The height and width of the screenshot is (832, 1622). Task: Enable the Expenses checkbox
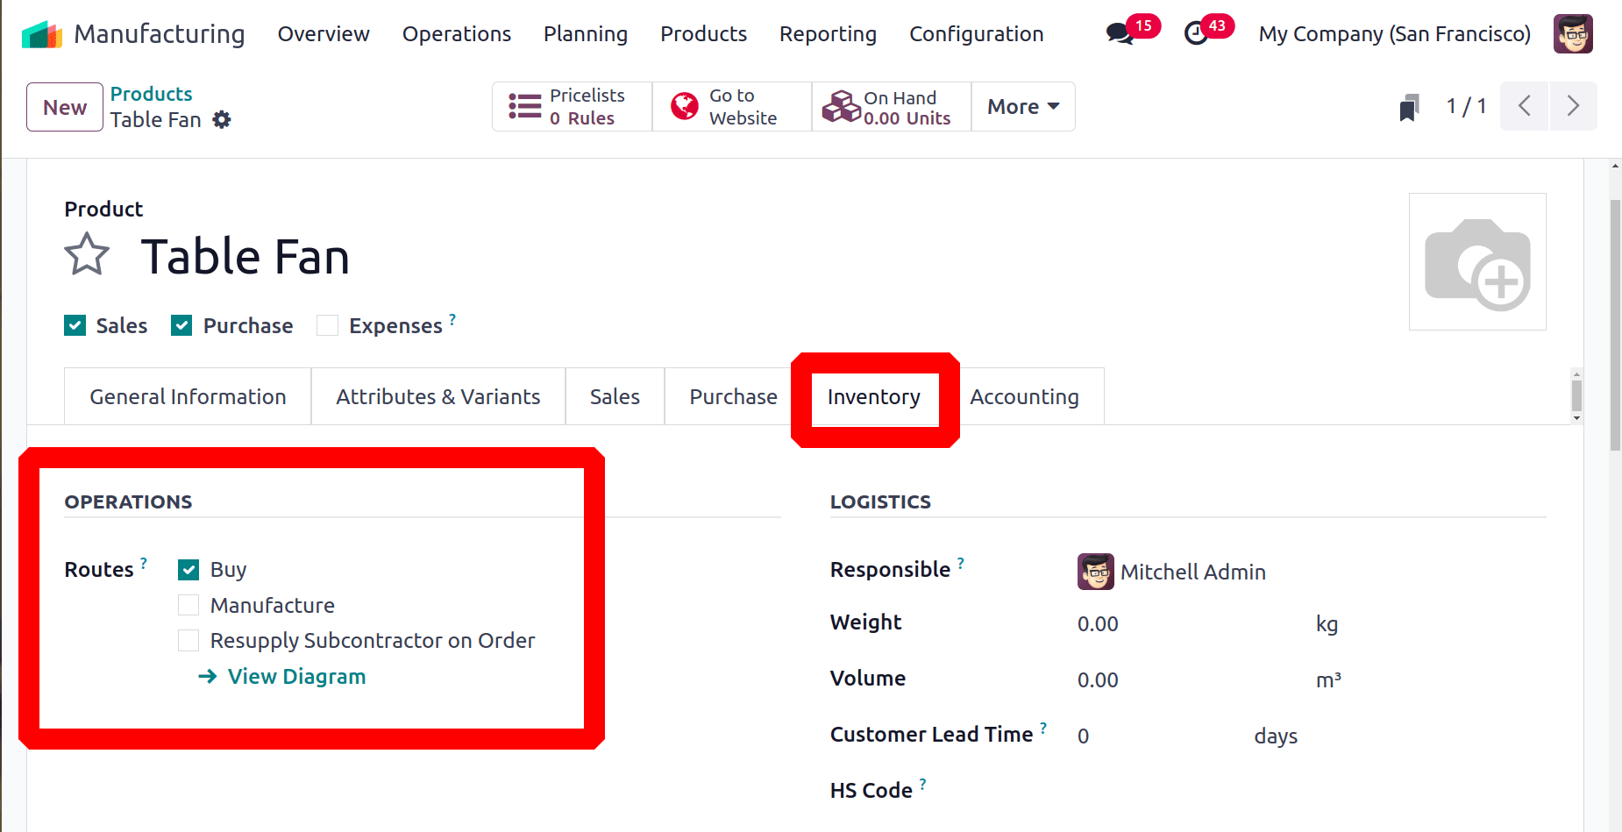[327, 325]
